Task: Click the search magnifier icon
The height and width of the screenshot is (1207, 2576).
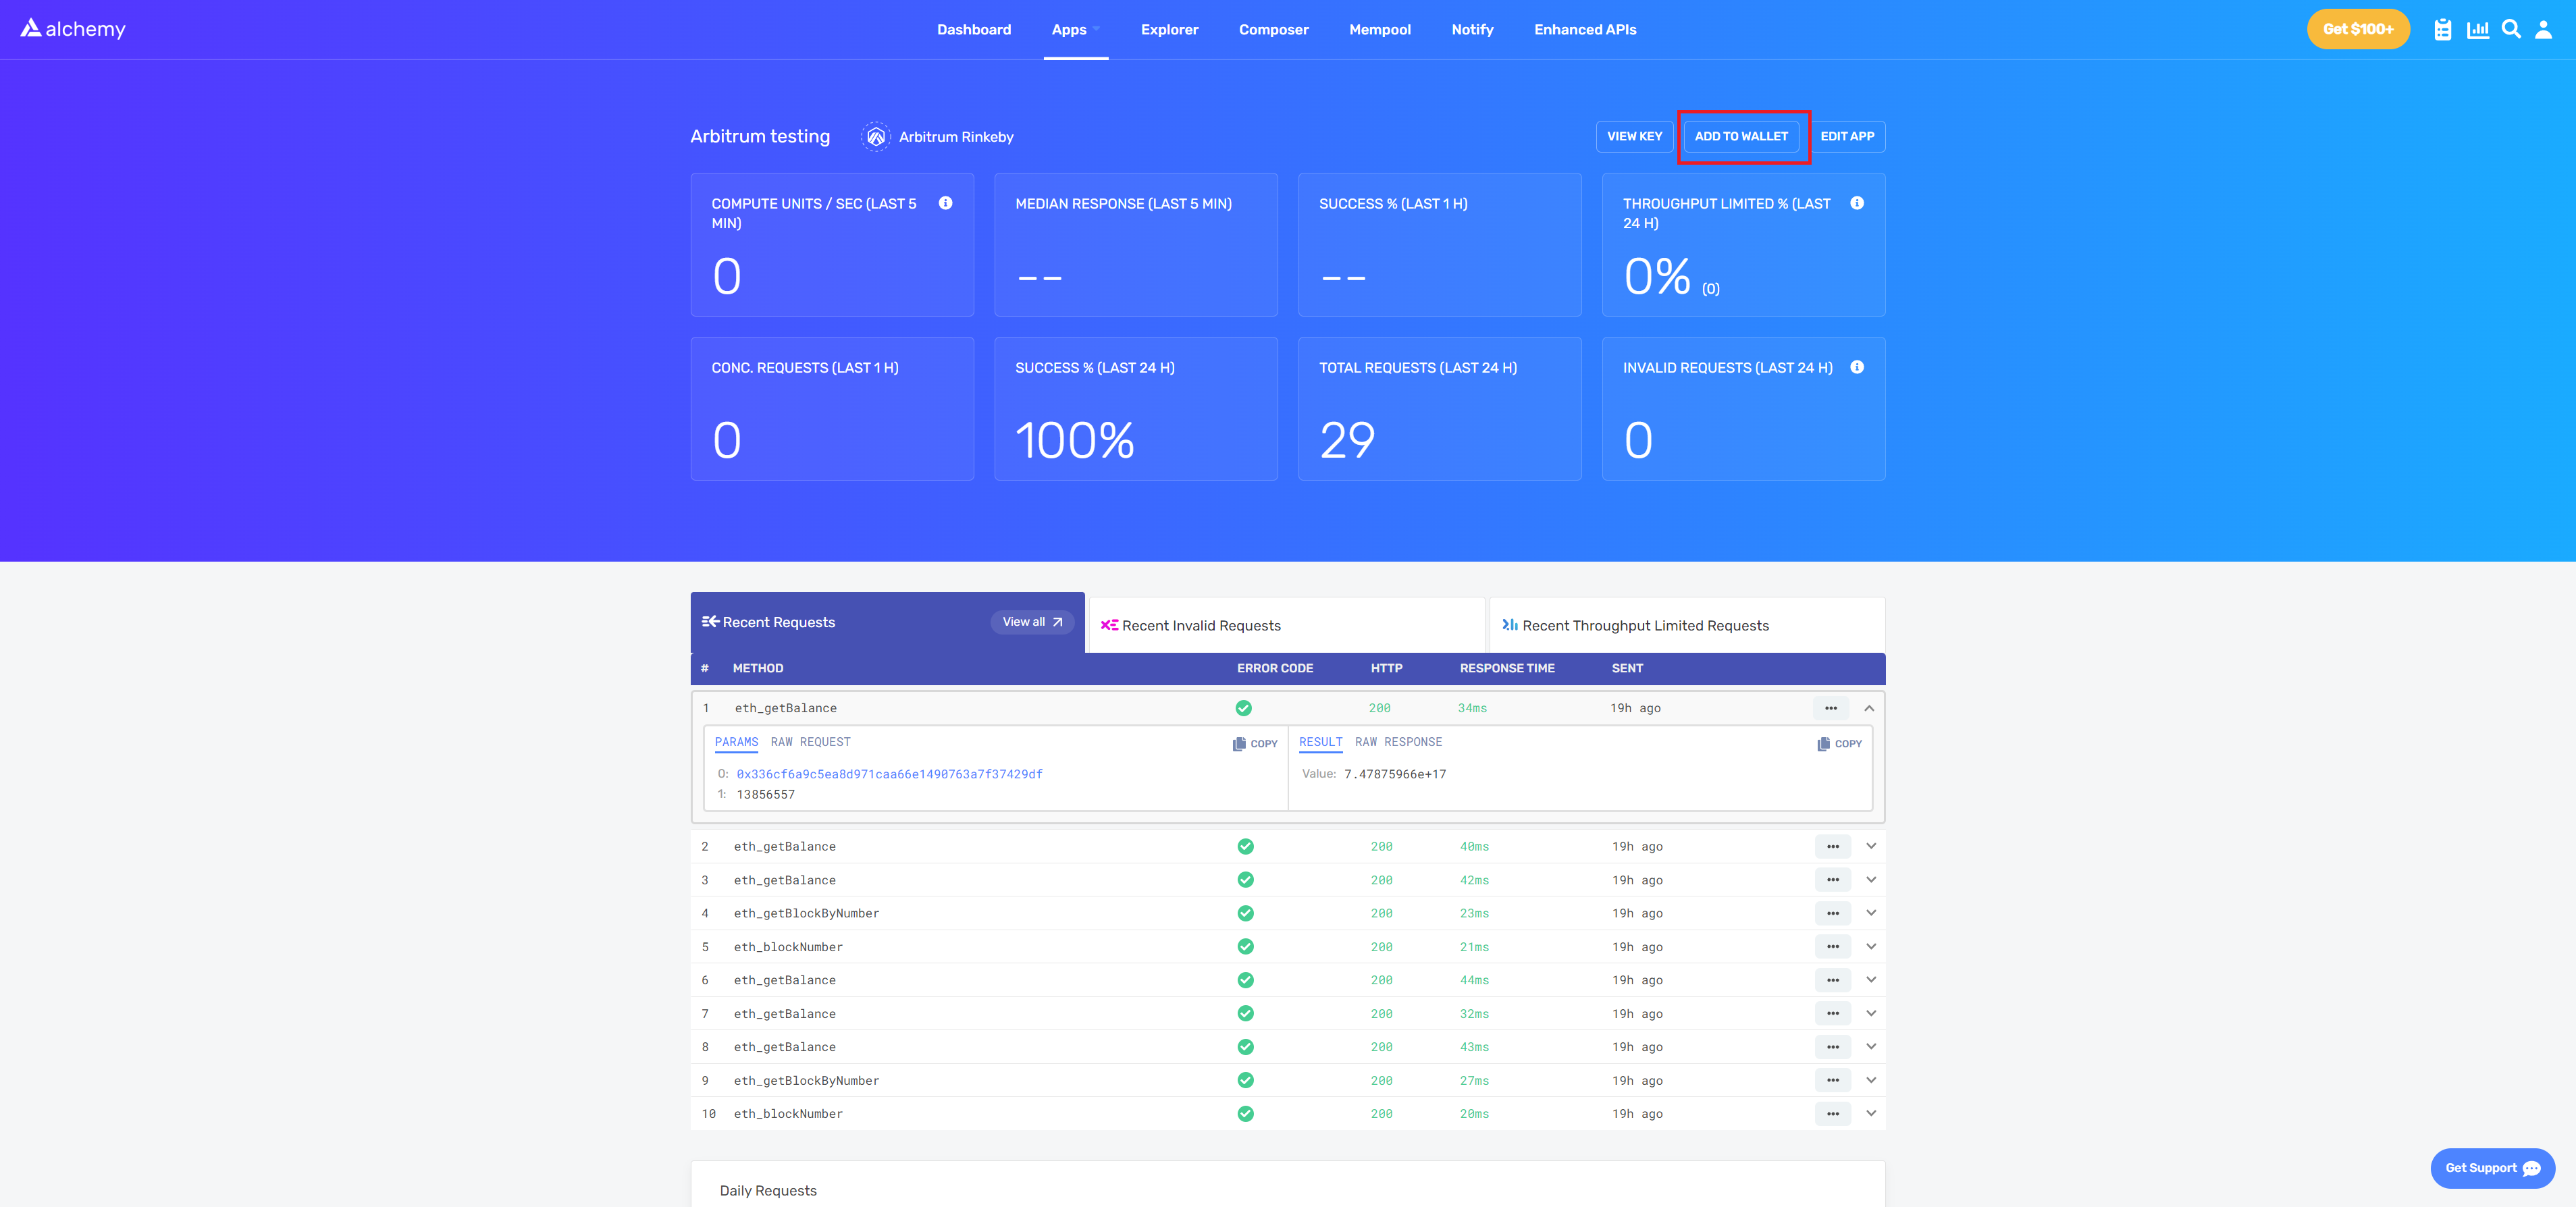Action: pyautogui.click(x=2512, y=29)
